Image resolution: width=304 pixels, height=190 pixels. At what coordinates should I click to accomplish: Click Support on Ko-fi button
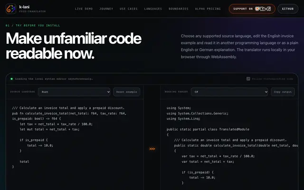[x=252, y=9]
